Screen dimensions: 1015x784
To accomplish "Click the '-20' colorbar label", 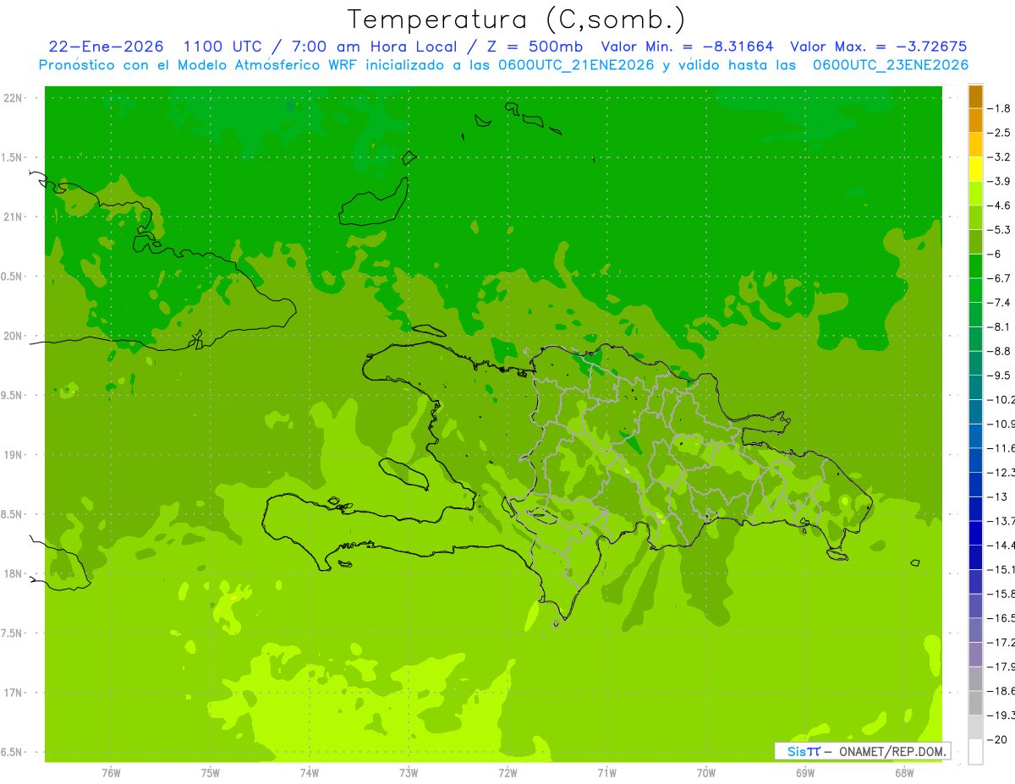I will (996, 738).
